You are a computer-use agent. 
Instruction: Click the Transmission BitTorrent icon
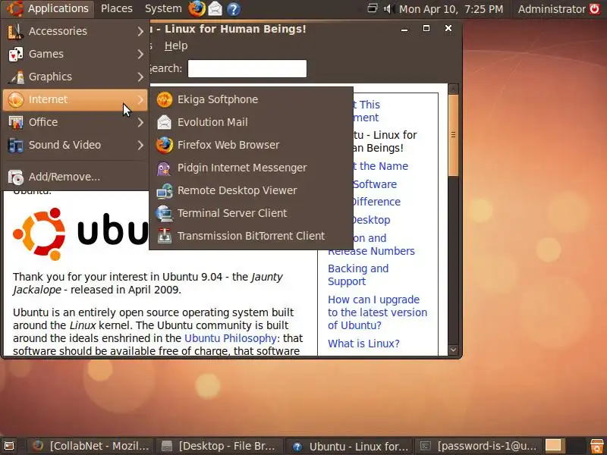(x=165, y=236)
